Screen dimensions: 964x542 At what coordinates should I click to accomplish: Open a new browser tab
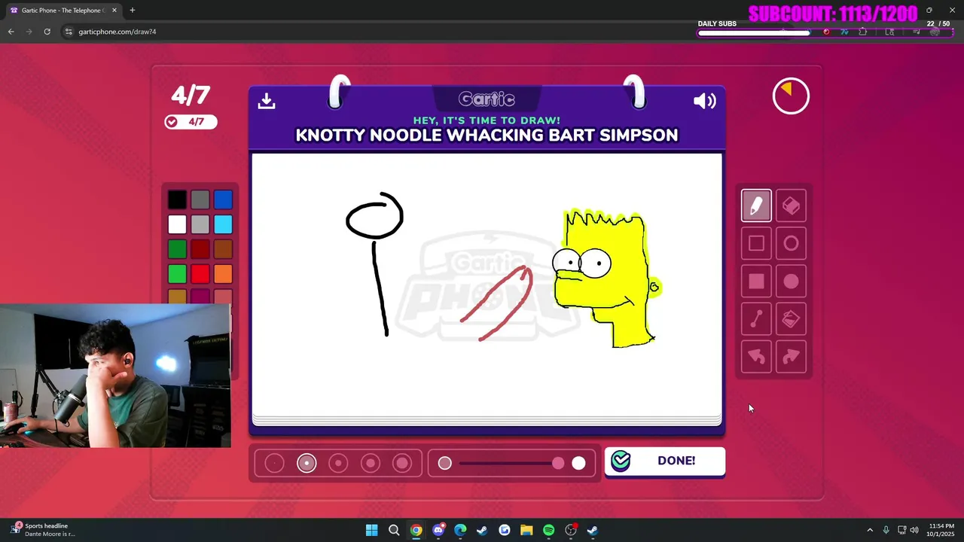[133, 11]
